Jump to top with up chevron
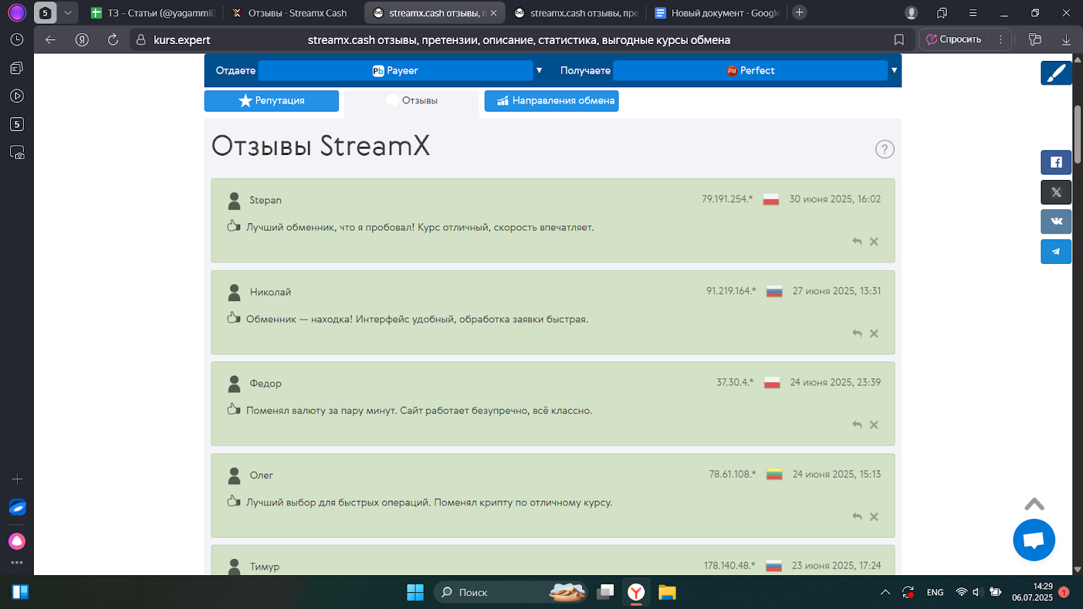 tap(1034, 504)
